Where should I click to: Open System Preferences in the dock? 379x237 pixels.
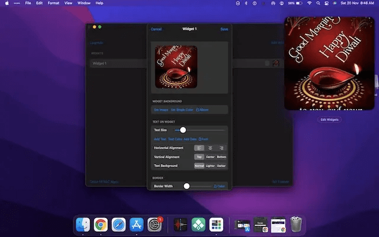coord(155,225)
